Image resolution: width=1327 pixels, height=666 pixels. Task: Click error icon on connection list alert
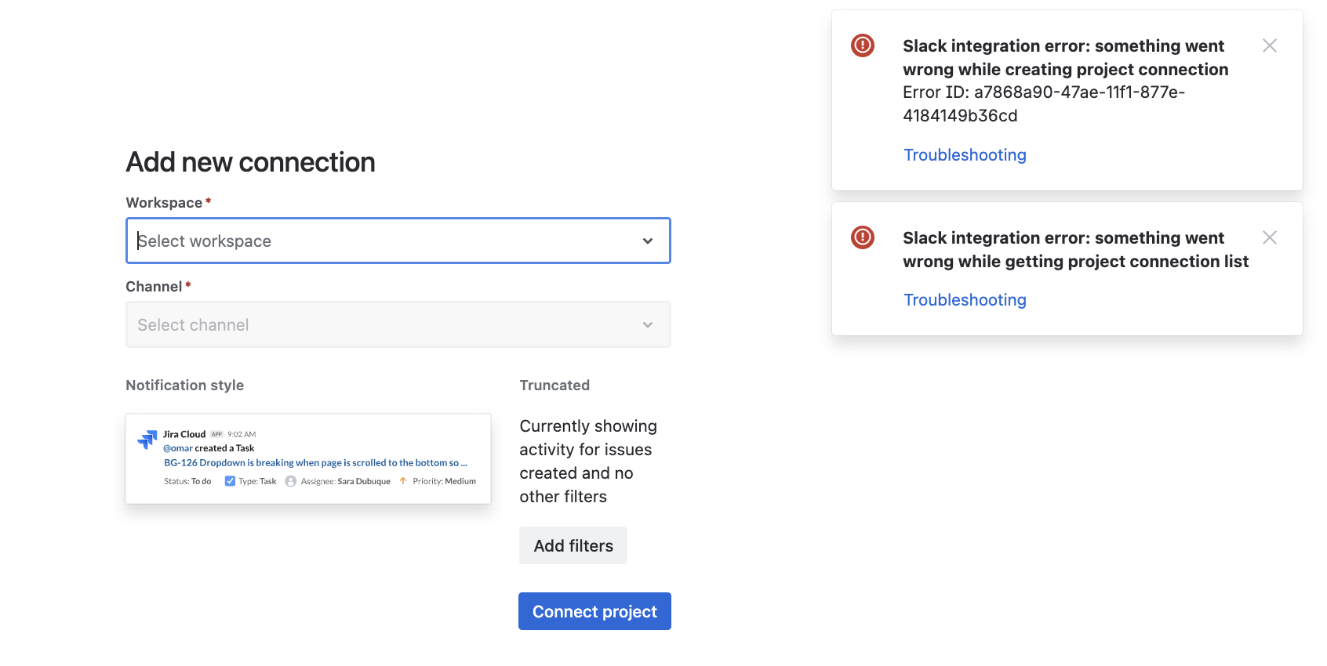click(x=863, y=237)
